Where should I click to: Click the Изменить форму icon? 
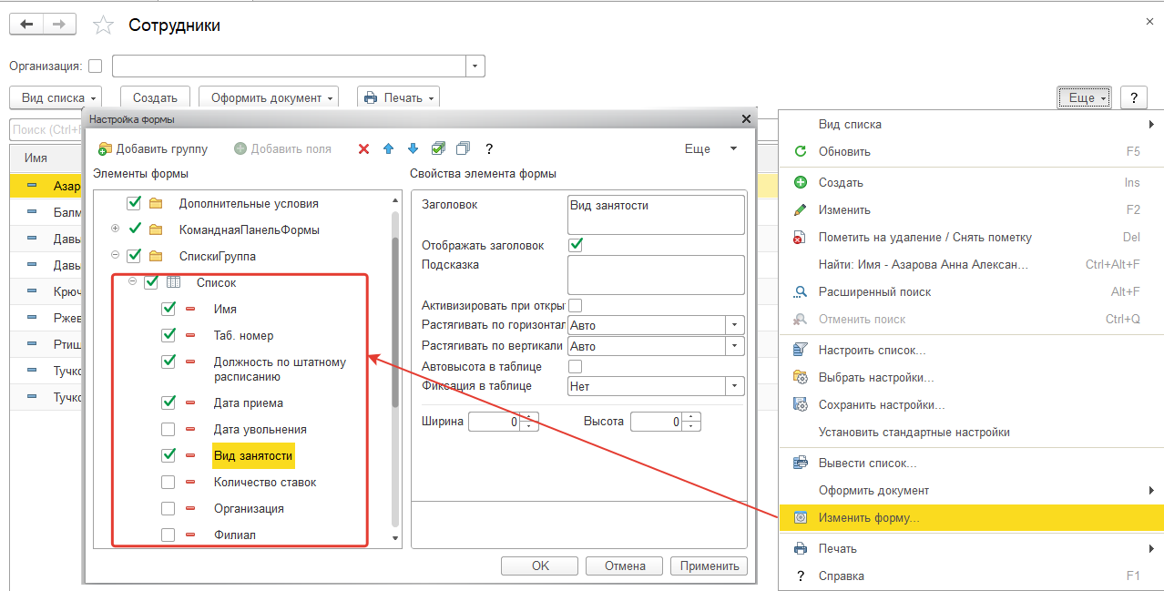pyautogui.click(x=801, y=517)
